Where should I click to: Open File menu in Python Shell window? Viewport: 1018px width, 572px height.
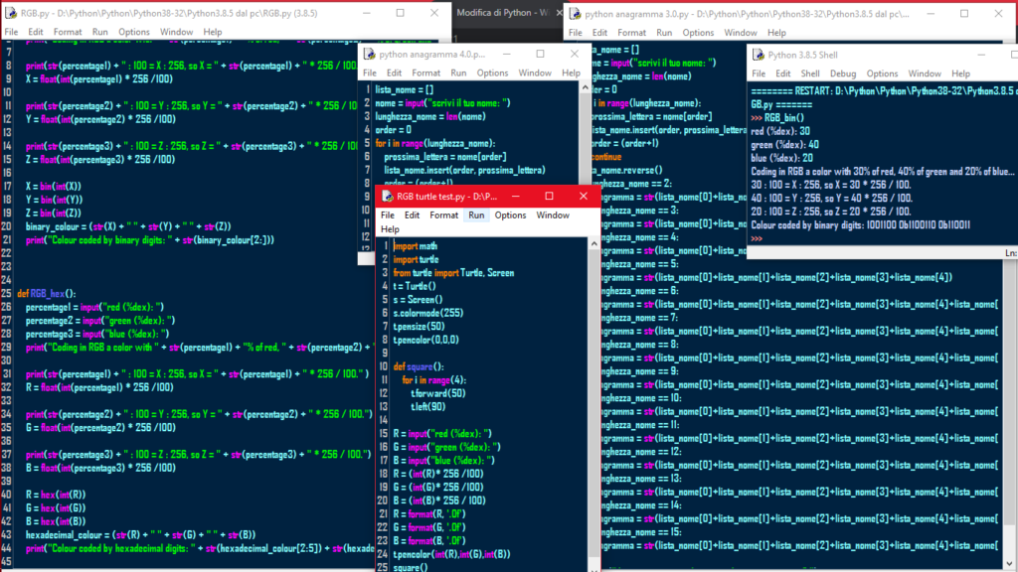click(759, 73)
